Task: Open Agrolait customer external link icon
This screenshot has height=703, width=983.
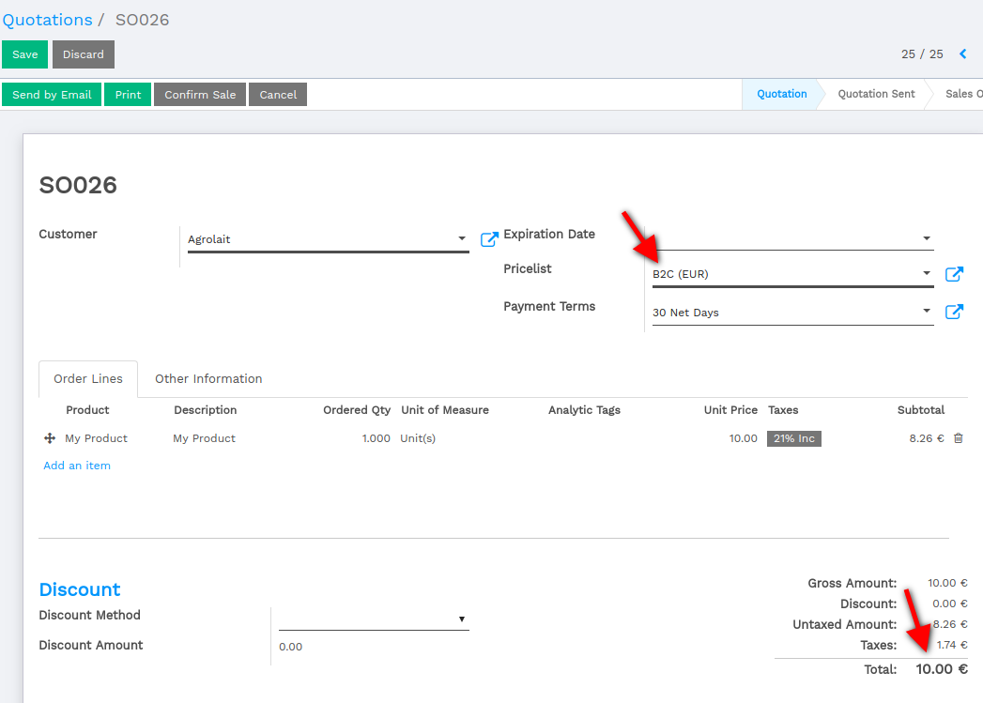Action: pos(489,238)
